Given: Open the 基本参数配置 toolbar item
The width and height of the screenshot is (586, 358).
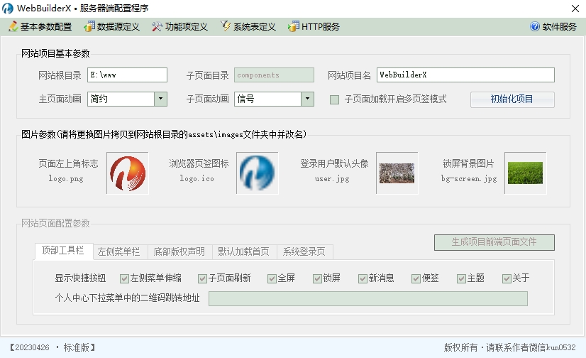Looking at the screenshot, I should 40,26.
